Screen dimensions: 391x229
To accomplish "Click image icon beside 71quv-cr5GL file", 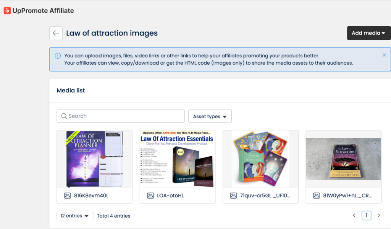I will [x=233, y=196].
